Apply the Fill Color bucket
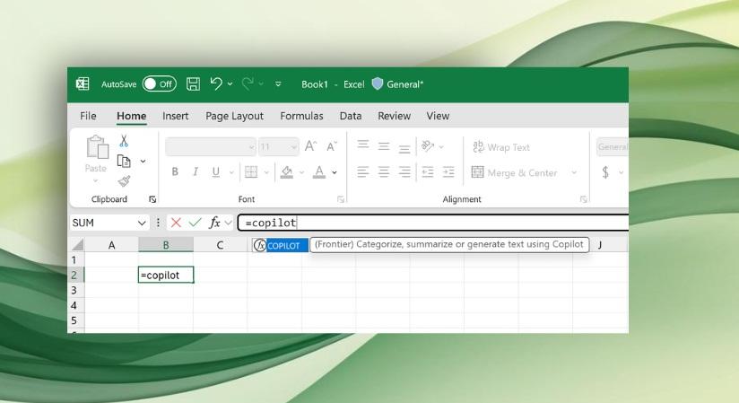 click(287, 172)
